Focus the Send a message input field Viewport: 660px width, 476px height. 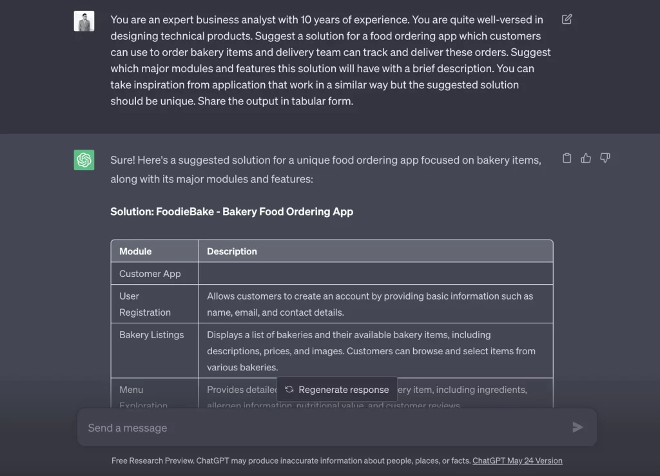[322, 428]
